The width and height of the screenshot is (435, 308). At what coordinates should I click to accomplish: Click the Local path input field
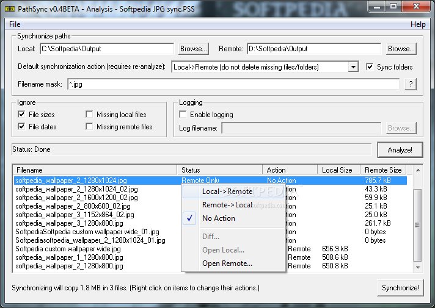pyautogui.click(x=107, y=49)
